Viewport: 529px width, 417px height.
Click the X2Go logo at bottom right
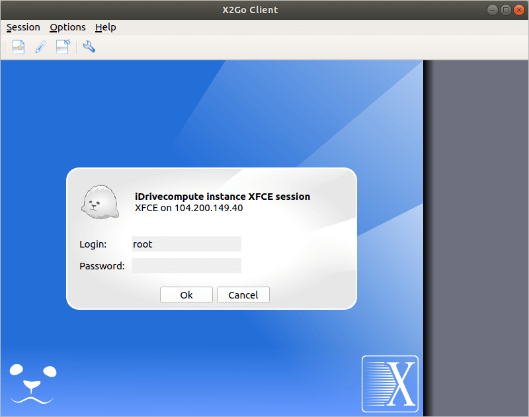[x=389, y=384]
